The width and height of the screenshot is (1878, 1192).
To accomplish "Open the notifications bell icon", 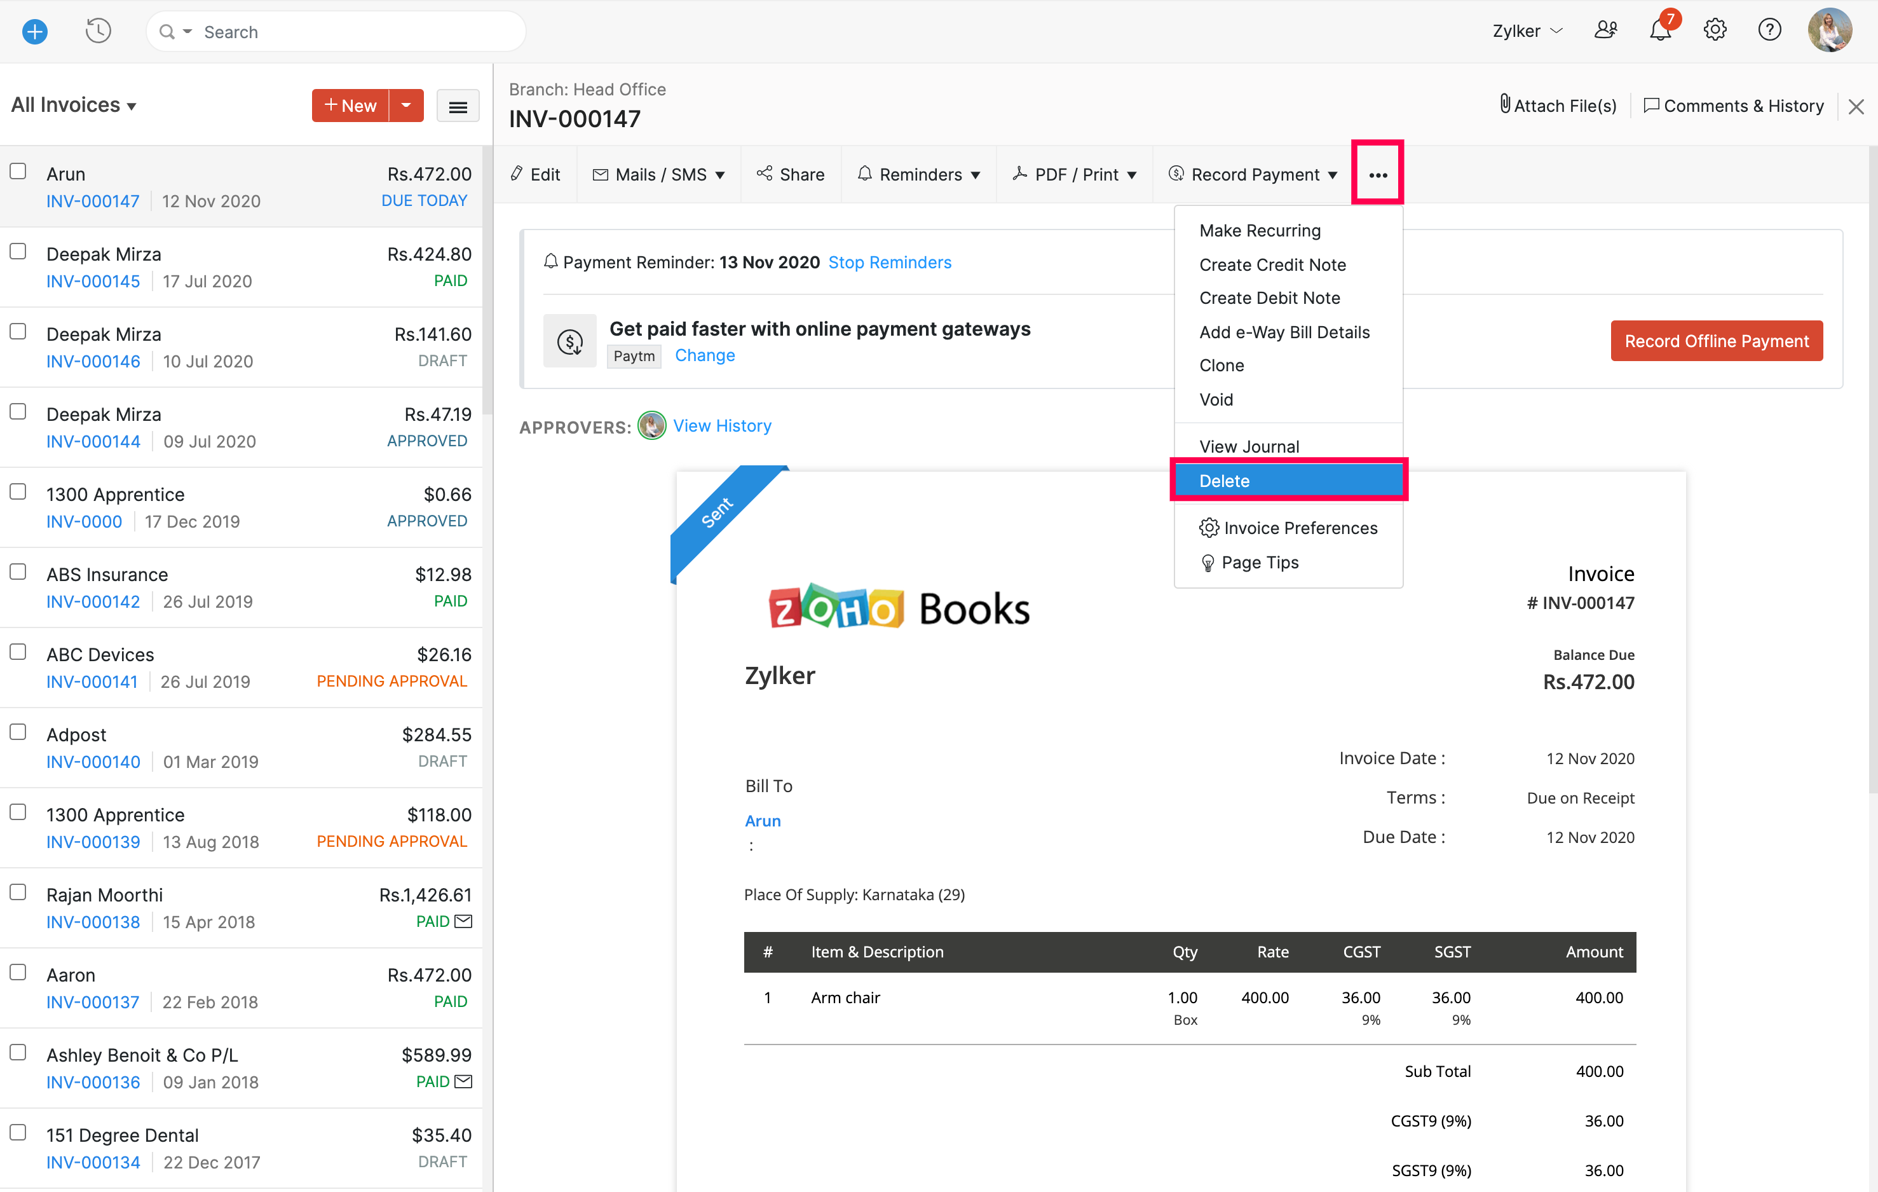I will [x=1659, y=31].
